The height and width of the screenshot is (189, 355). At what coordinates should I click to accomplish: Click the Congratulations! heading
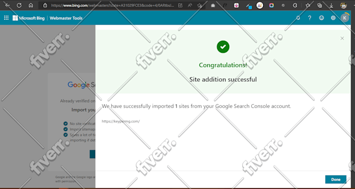tap(223, 65)
